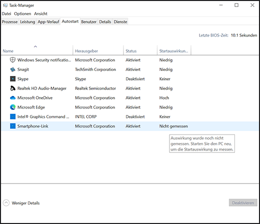
Task: Click Smartphone-Link's Microsoft Corporation publisher
Action: tap(95, 126)
